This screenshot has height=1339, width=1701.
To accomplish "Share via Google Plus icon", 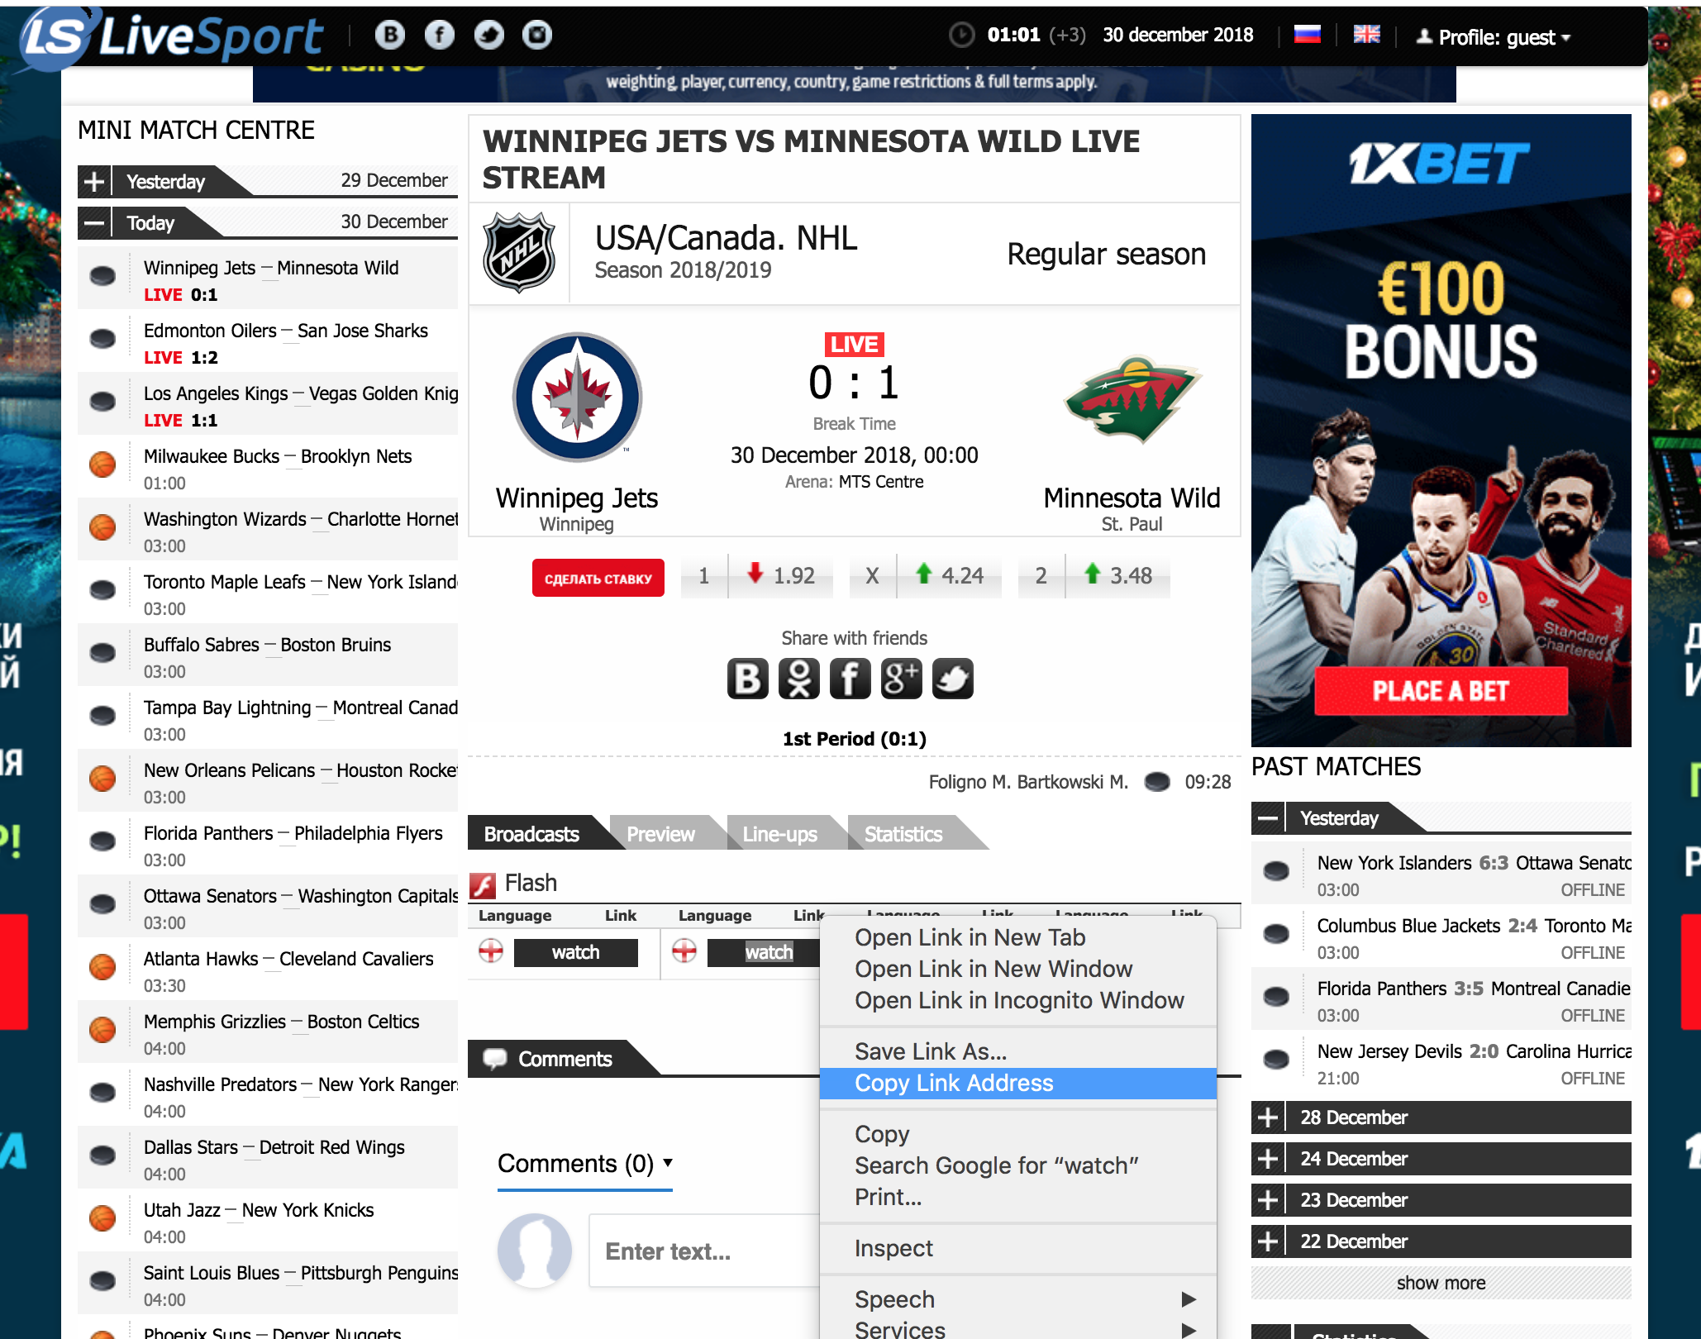I will coord(901,679).
